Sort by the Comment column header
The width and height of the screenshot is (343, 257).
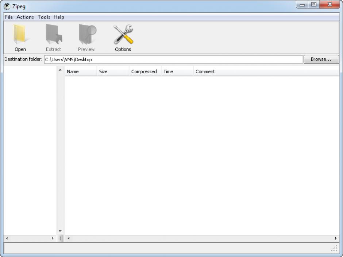(x=266, y=71)
